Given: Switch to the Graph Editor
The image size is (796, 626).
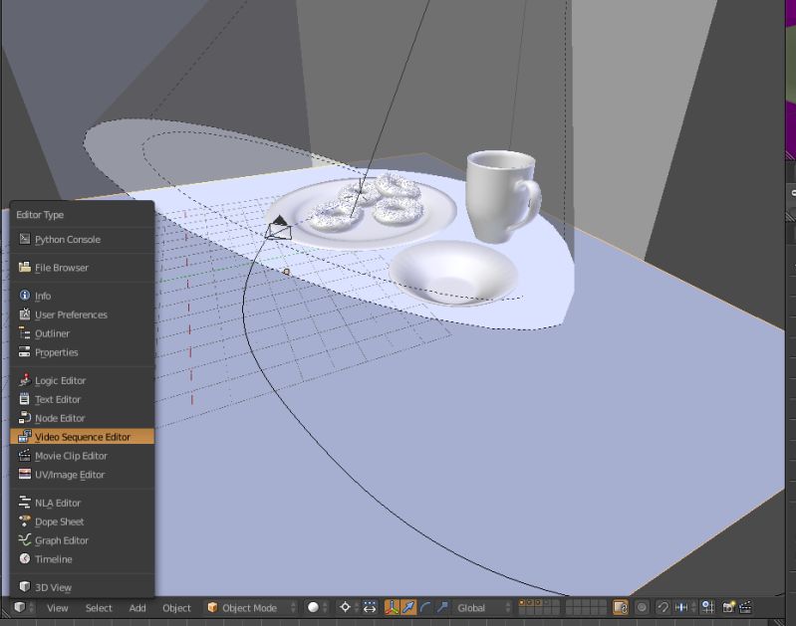Looking at the screenshot, I should [x=82, y=540].
